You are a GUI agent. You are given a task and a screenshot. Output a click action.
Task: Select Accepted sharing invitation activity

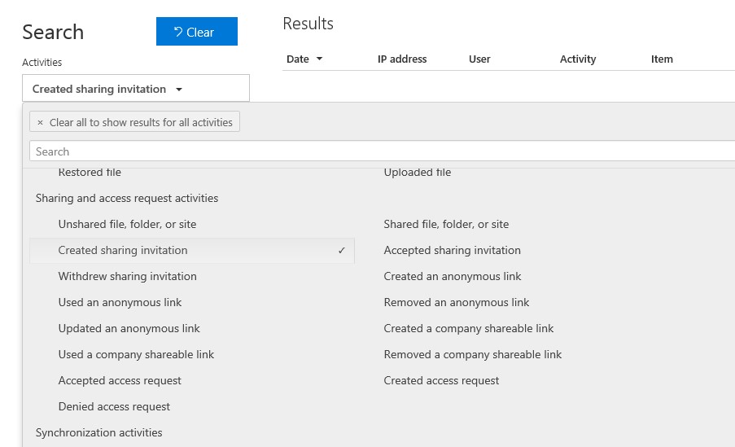coord(452,251)
